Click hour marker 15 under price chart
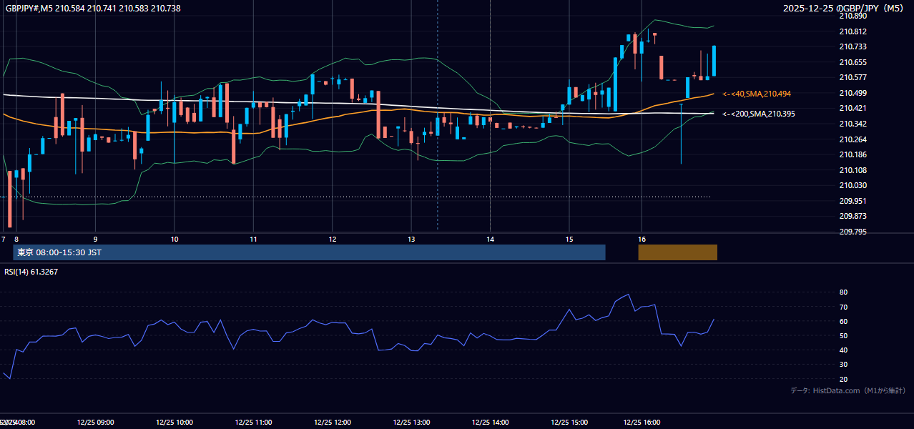914x429 pixels. pos(569,239)
